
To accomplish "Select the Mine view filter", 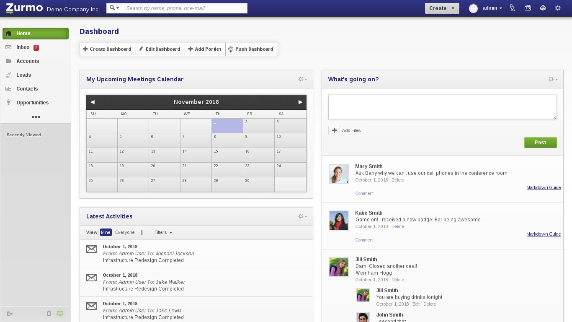I will tap(106, 232).
